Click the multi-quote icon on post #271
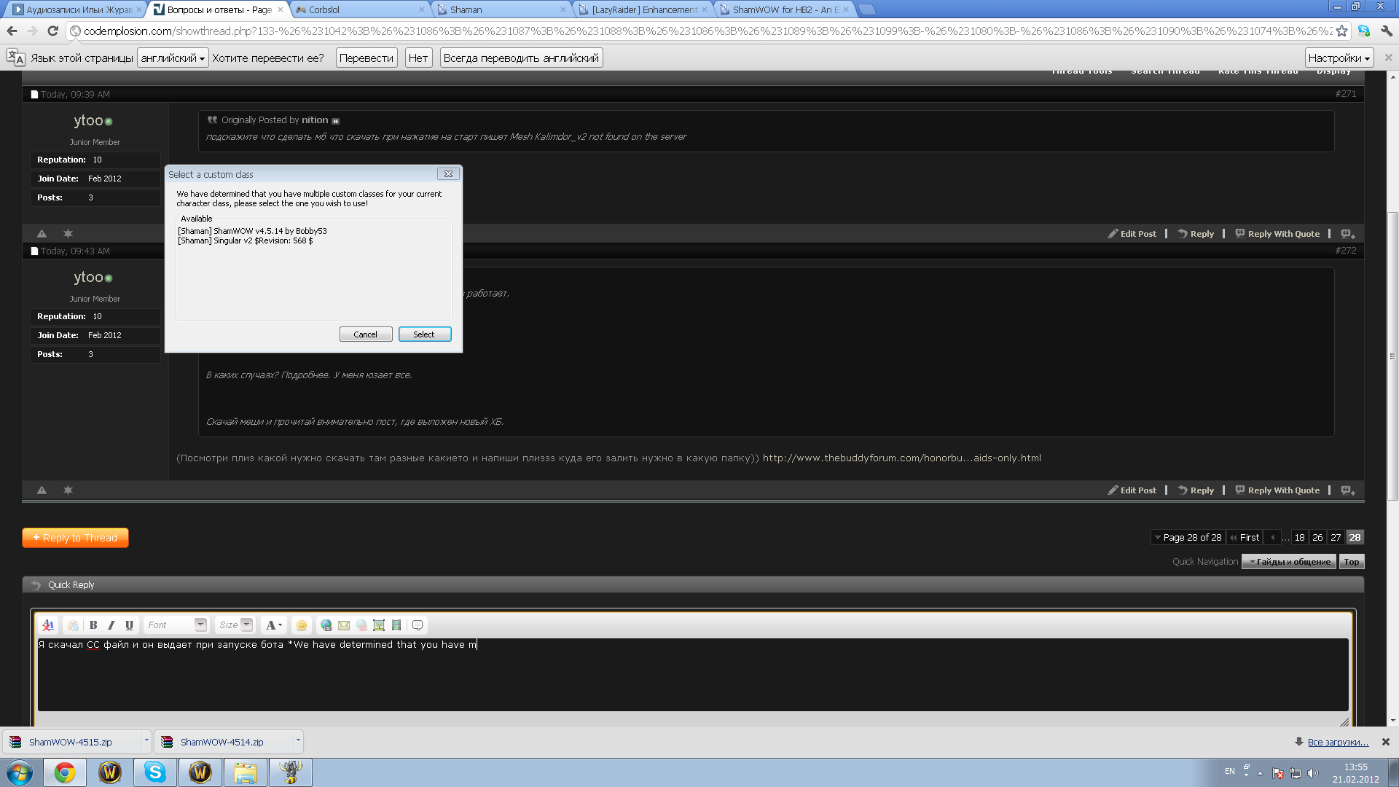The image size is (1399, 787). (x=1348, y=234)
